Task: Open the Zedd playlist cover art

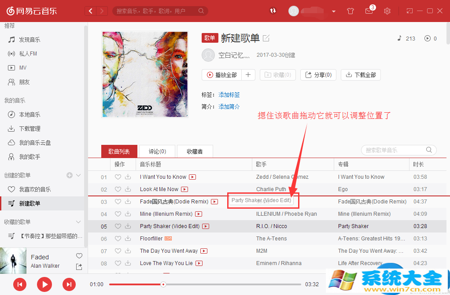Action: (145, 74)
